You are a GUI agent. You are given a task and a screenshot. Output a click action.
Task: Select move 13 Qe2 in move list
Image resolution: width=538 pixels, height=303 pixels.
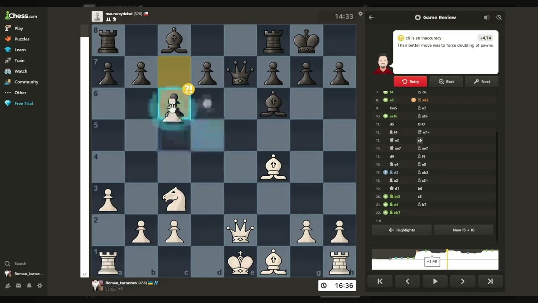tap(394, 140)
